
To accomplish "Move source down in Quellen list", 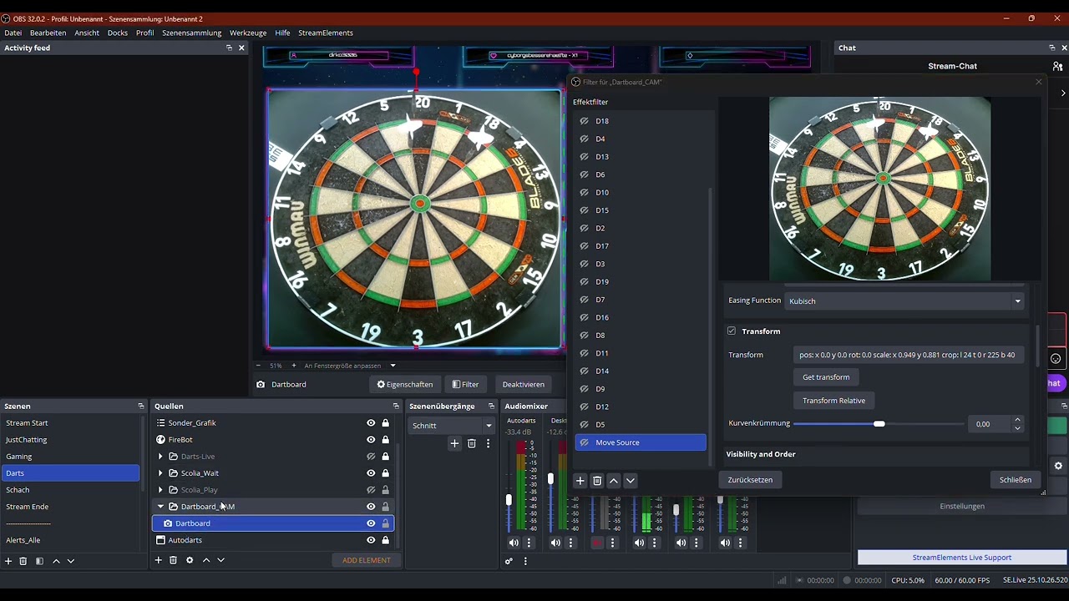I will pos(221,560).
